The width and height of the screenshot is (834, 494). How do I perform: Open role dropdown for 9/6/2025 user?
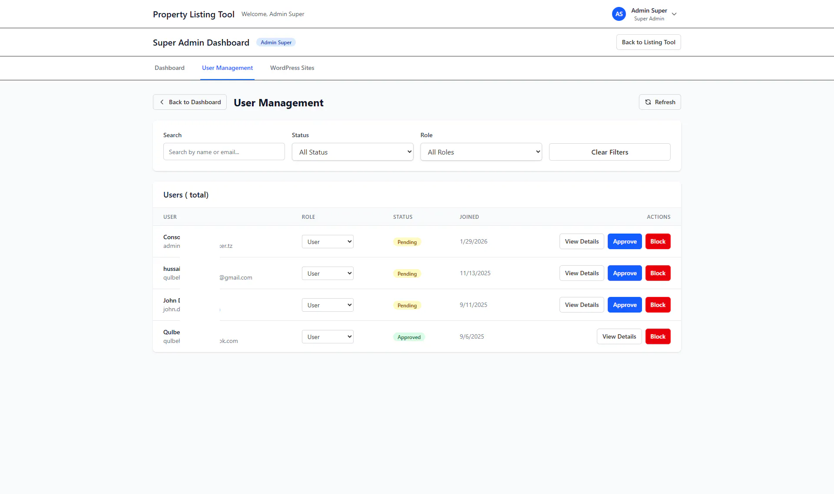[328, 337]
